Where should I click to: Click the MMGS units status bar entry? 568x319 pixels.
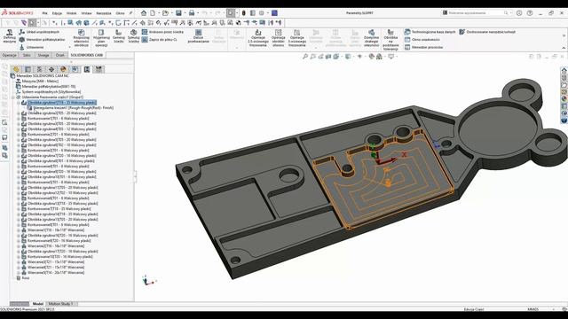click(532, 309)
